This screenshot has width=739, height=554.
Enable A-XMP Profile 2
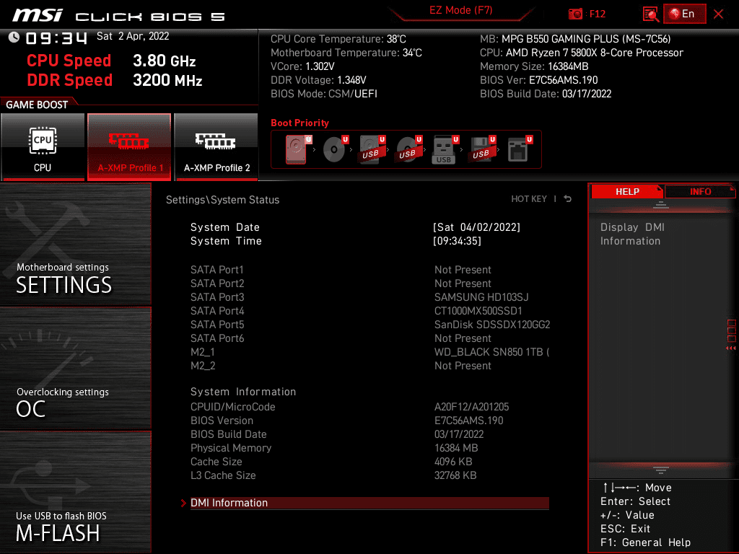217,146
